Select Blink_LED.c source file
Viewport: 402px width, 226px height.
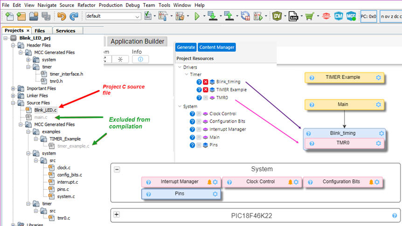coord(45,110)
